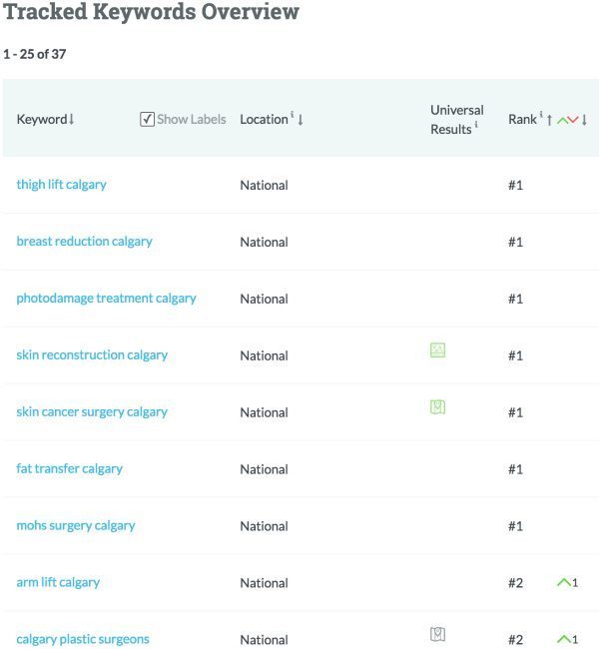599x649 pixels.
Task: Click the Location info icon
Action: [293, 115]
